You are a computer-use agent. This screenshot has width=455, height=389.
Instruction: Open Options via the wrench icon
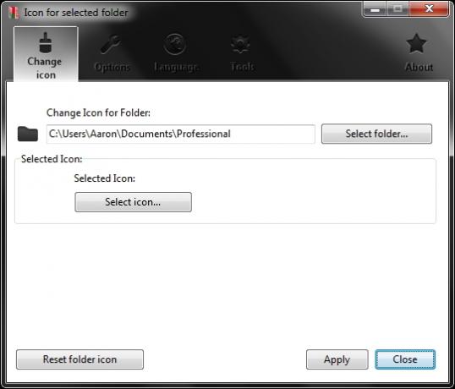(111, 45)
